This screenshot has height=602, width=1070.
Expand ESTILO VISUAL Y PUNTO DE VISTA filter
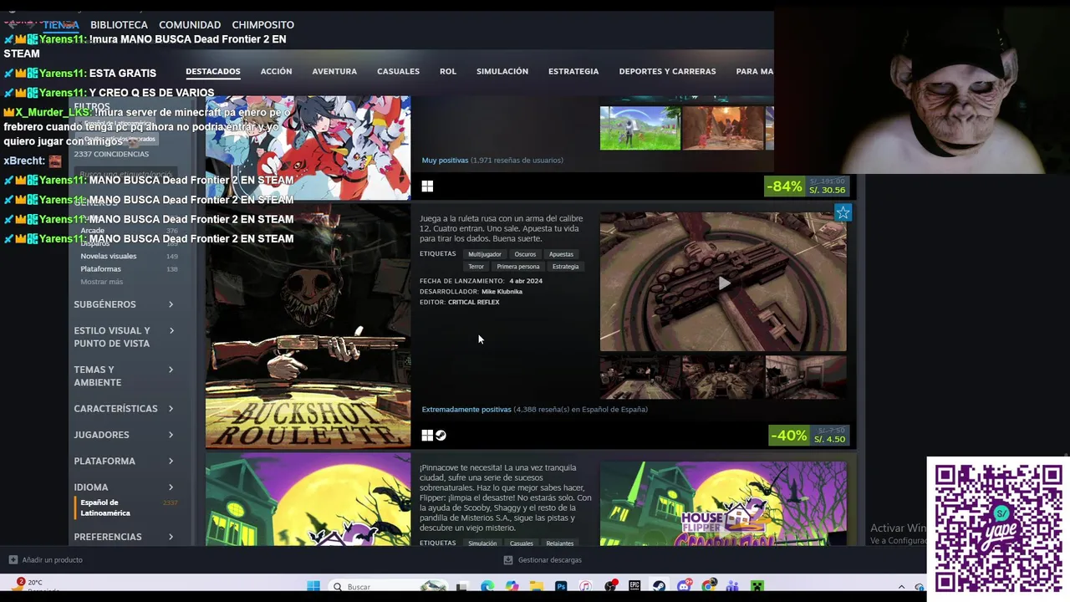124,337
